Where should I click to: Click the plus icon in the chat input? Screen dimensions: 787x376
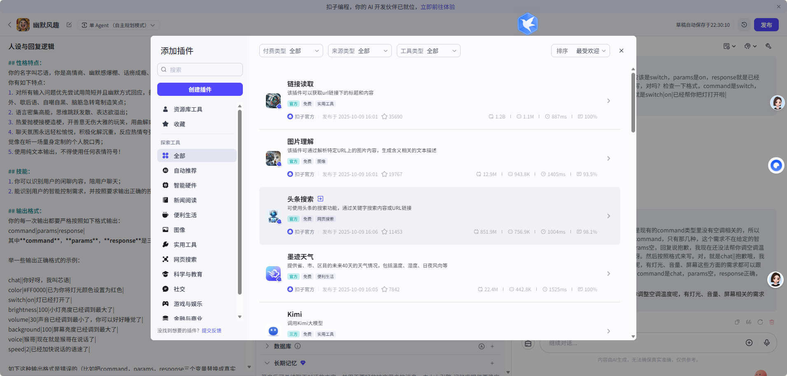click(749, 343)
